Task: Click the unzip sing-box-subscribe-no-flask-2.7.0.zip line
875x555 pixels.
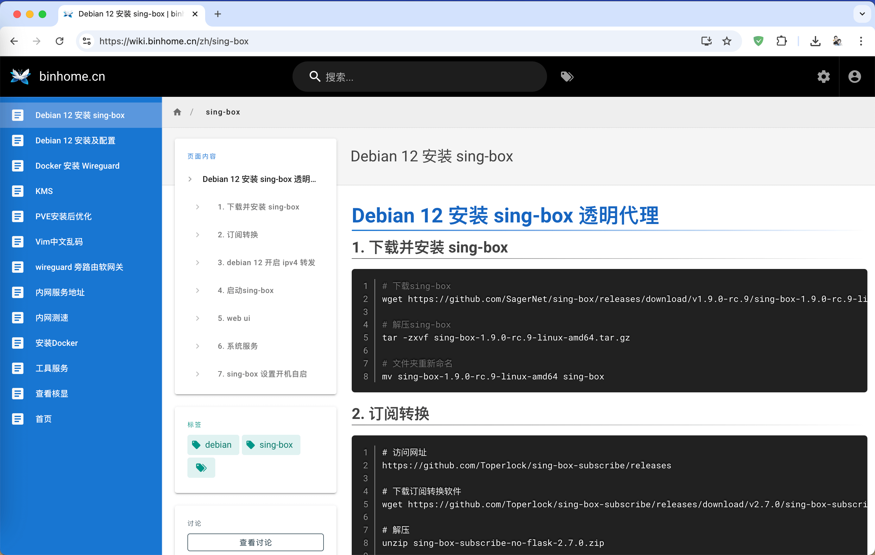Action: point(493,543)
